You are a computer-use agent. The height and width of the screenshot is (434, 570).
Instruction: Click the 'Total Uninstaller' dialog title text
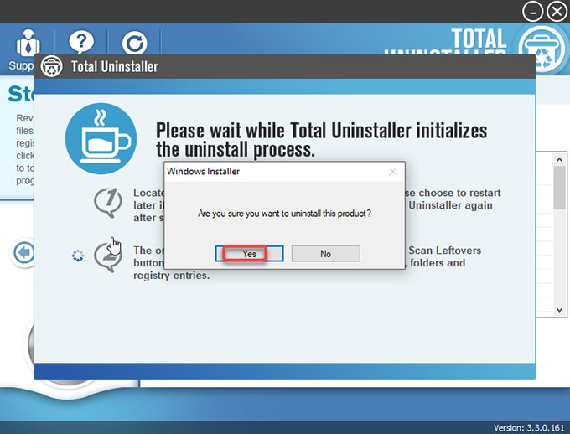(x=115, y=66)
